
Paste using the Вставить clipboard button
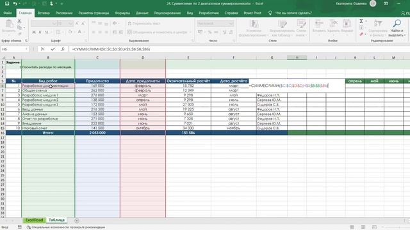point(9,27)
